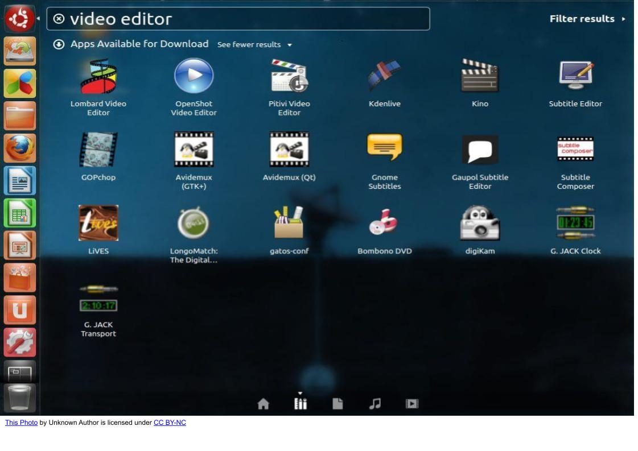638x451 pixels.
Task: Open Subtitle Editor monitor icon
Action: pyautogui.click(x=575, y=75)
